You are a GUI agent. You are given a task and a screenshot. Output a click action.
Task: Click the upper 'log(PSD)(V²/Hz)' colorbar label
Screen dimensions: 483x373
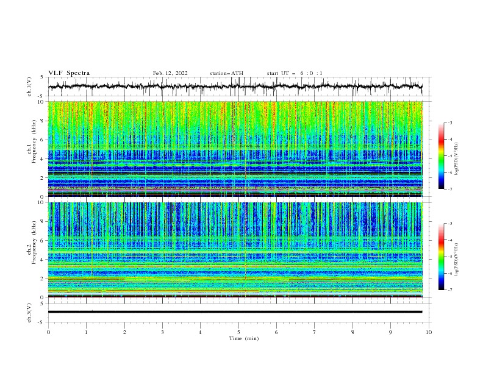(x=457, y=159)
